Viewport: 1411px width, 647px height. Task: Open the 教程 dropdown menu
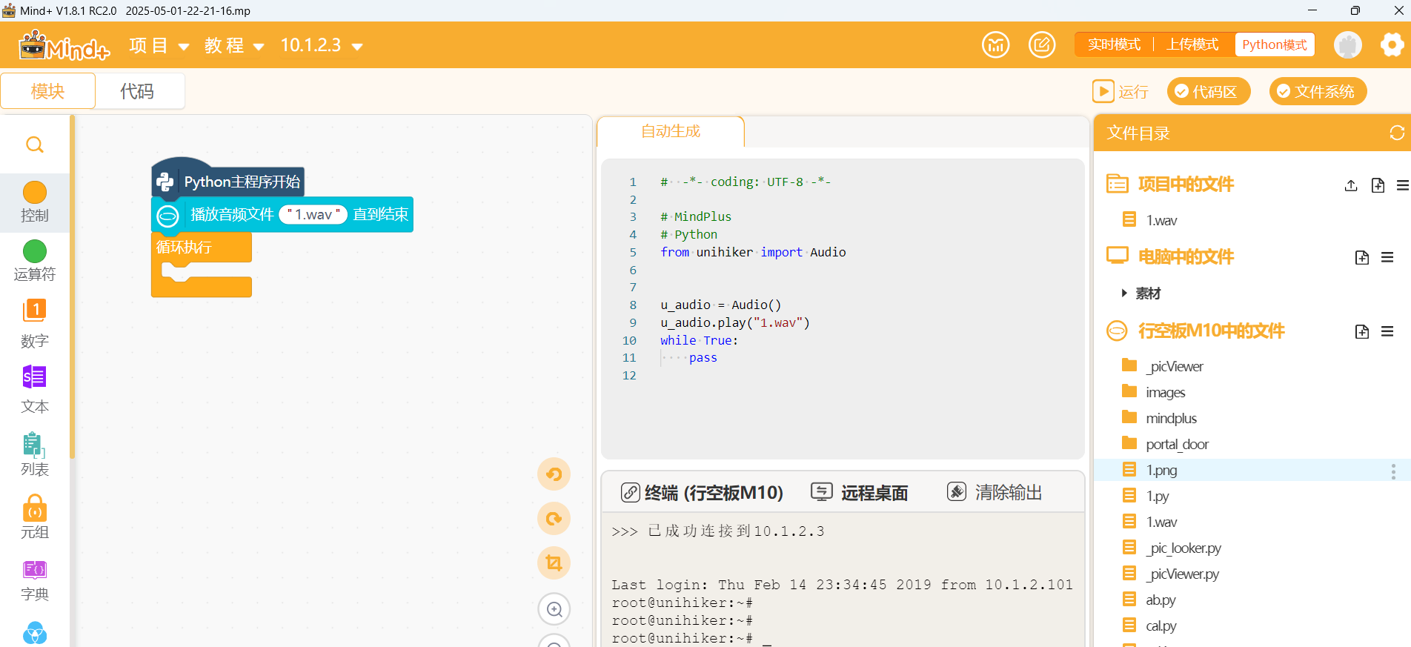tap(234, 45)
